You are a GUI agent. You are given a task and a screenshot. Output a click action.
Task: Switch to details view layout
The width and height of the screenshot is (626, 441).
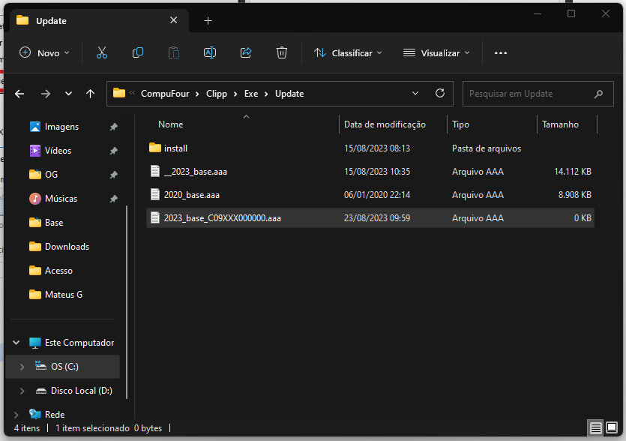(x=596, y=428)
